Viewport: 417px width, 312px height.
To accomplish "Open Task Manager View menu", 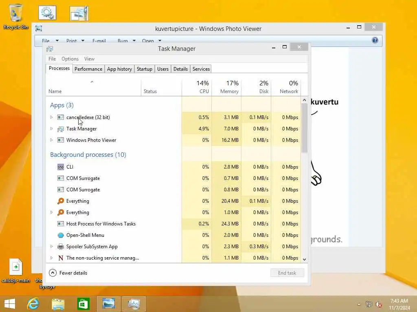I will click(x=89, y=58).
